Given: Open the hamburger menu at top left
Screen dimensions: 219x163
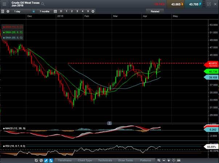Looking at the screenshot, I should point(4,4).
